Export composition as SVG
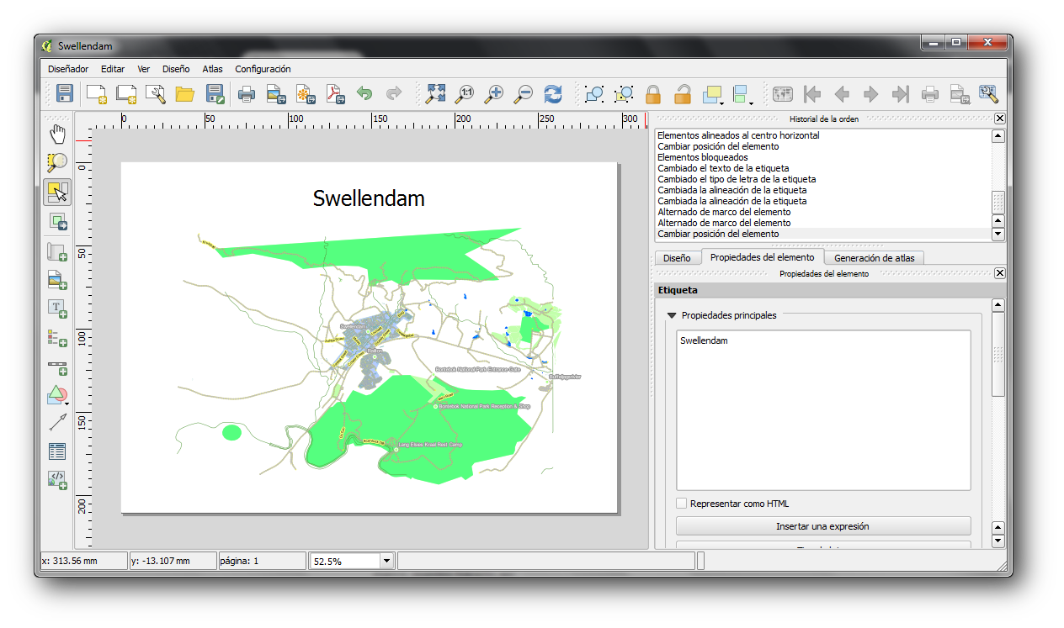Viewport: 1064px width, 628px height. (x=306, y=93)
